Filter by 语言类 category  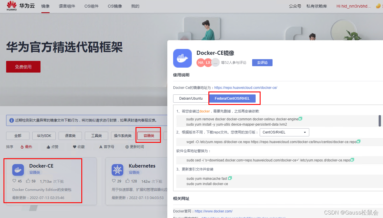coord(70,136)
